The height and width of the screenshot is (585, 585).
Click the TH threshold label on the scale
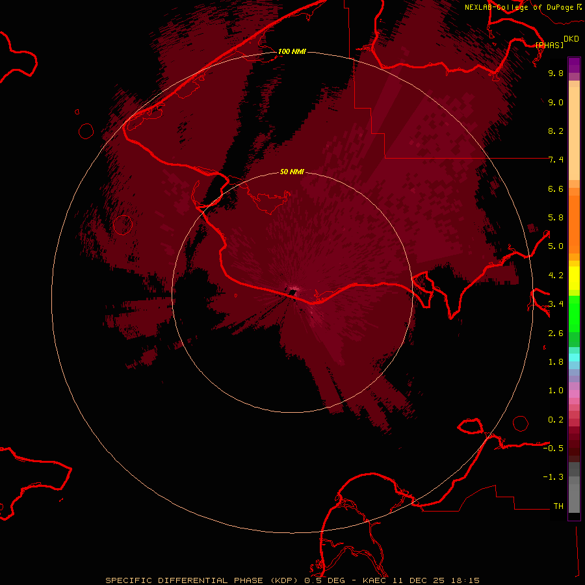pyautogui.click(x=558, y=506)
